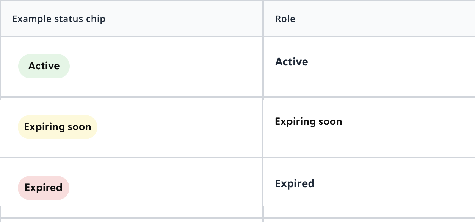The height and width of the screenshot is (222, 475).
Task: Click the red Expired status chip
Action: pos(44,188)
